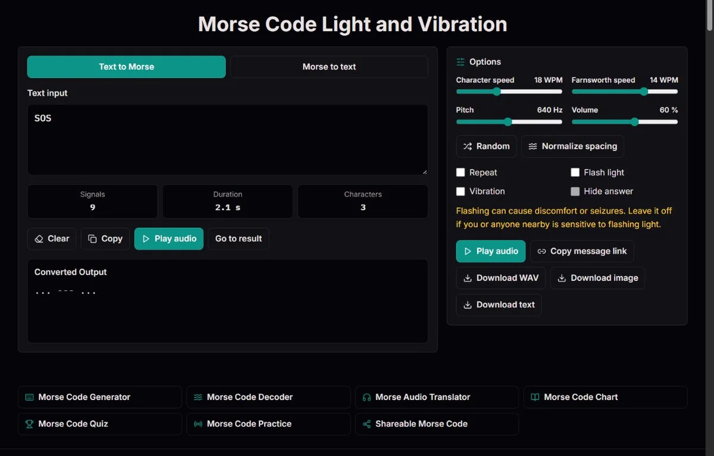Click the 14 WPM Farnsworth speed value
714x456 pixels.
tap(664, 80)
